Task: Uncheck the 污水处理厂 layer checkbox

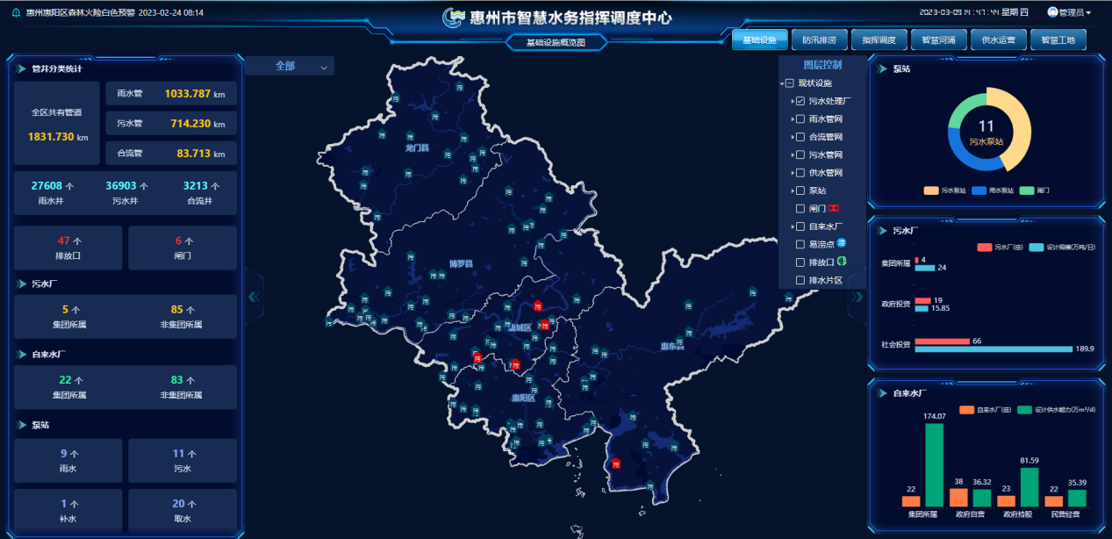Action: pos(800,101)
